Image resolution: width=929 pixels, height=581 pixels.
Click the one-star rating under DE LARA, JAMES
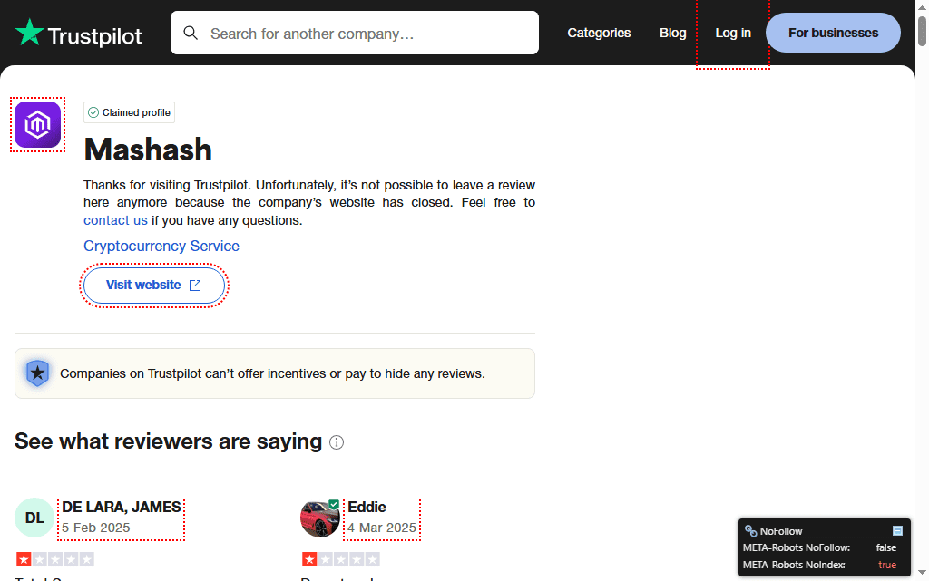tap(55, 559)
